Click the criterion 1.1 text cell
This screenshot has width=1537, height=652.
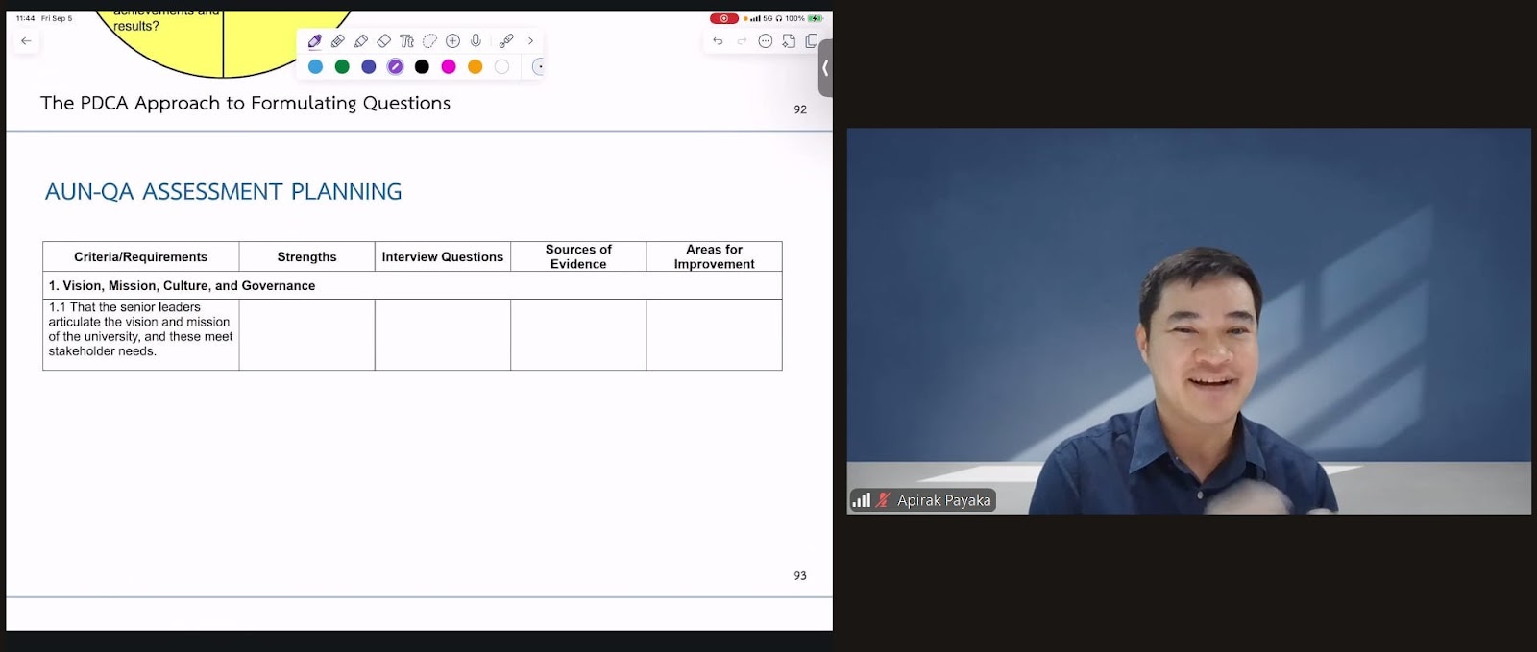pos(141,334)
